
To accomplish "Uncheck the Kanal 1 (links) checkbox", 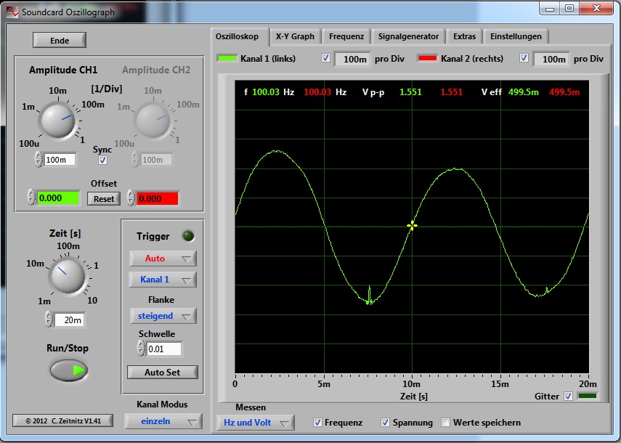I will (325, 58).
